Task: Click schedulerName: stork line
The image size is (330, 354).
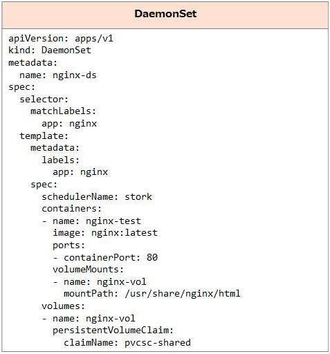Action: (97, 197)
